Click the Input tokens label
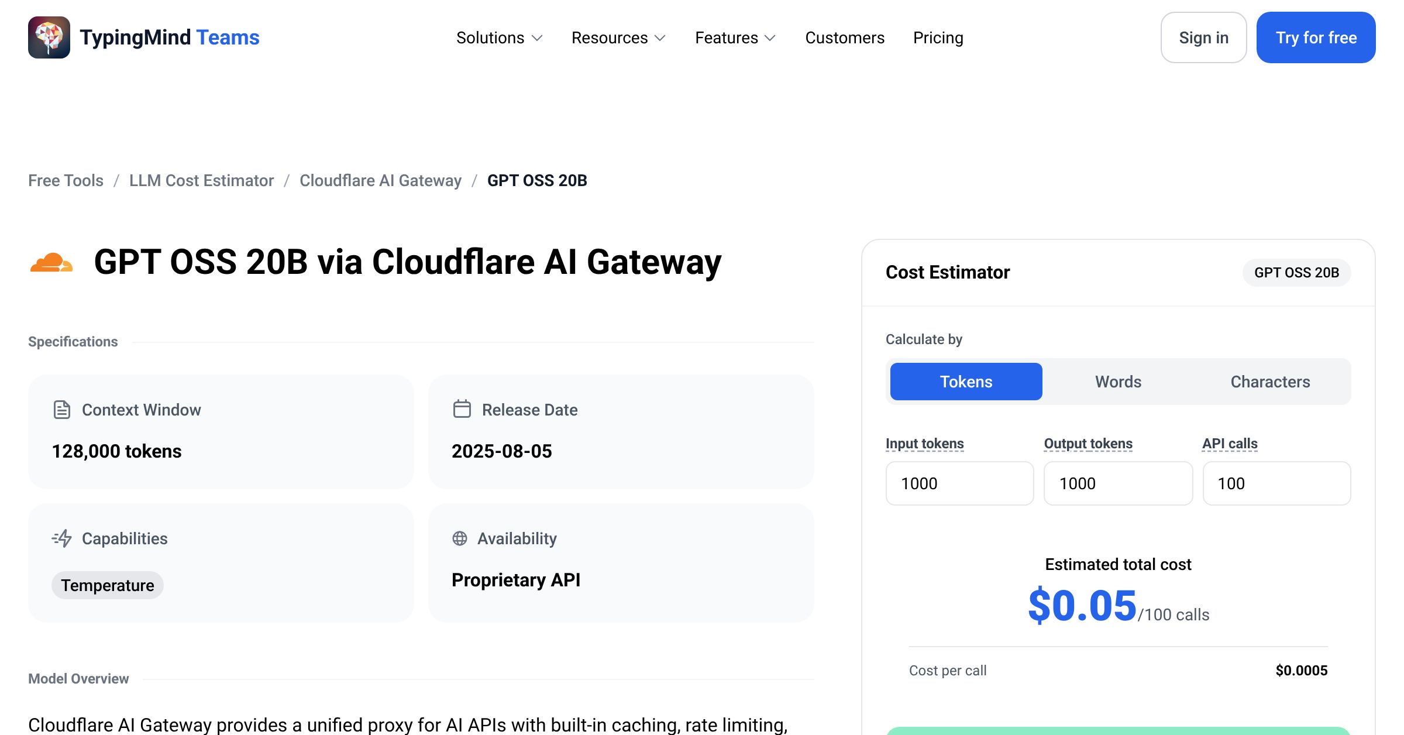This screenshot has height=735, width=1404. (x=924, y=444)
